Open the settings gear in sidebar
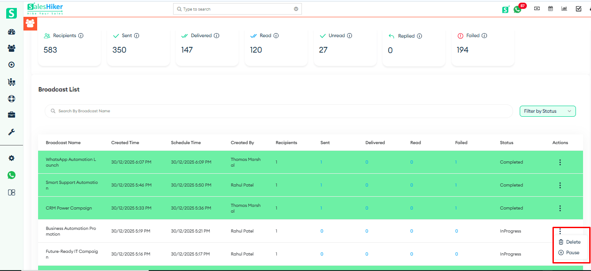Image resolution: width=591 pixels, height=271 pixels. [12, 158]
